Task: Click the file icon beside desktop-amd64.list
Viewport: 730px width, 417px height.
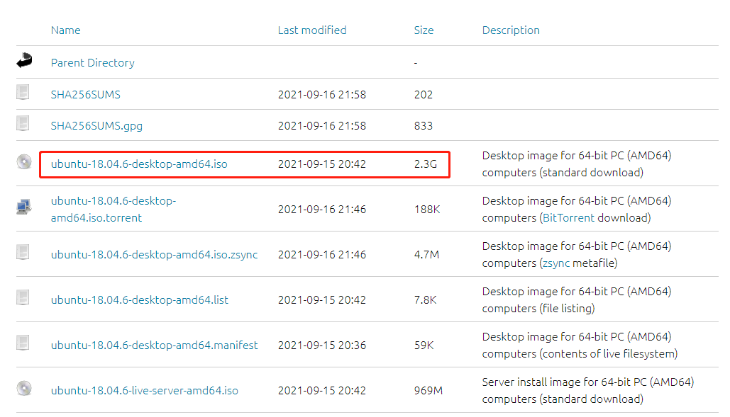Action: coord(23,297)
